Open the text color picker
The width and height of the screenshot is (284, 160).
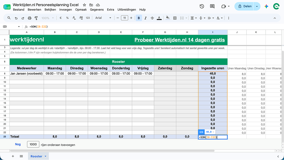[x=159, y=18]
